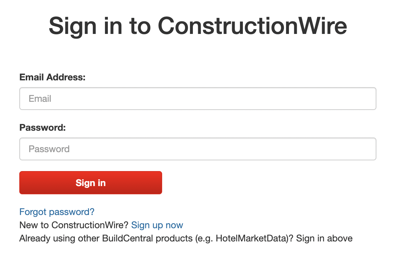Click the Sign in to ConstructionWire heading

[x=197, y=26]
